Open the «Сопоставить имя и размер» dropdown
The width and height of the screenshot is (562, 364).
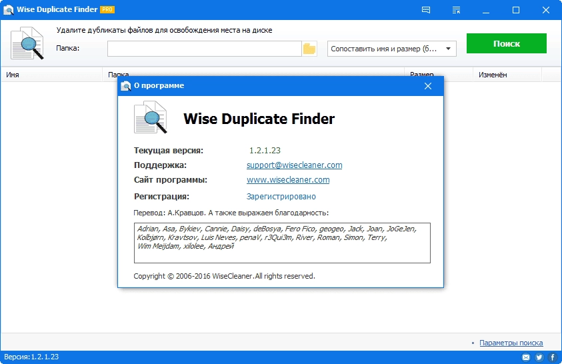(x=392, y=49)
